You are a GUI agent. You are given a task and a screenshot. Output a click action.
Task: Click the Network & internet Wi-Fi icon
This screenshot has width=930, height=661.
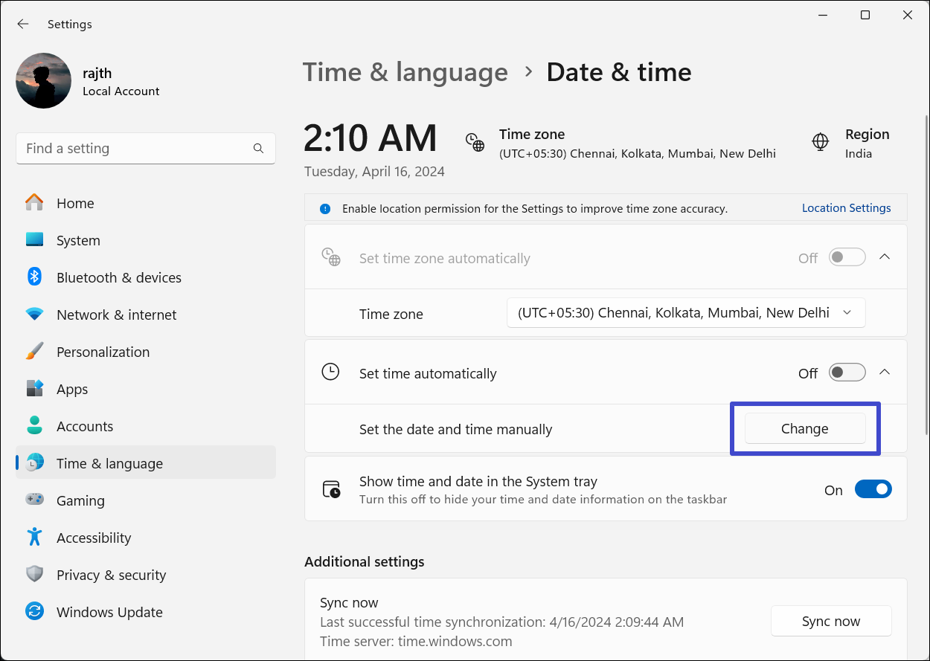tap(34, 315)
